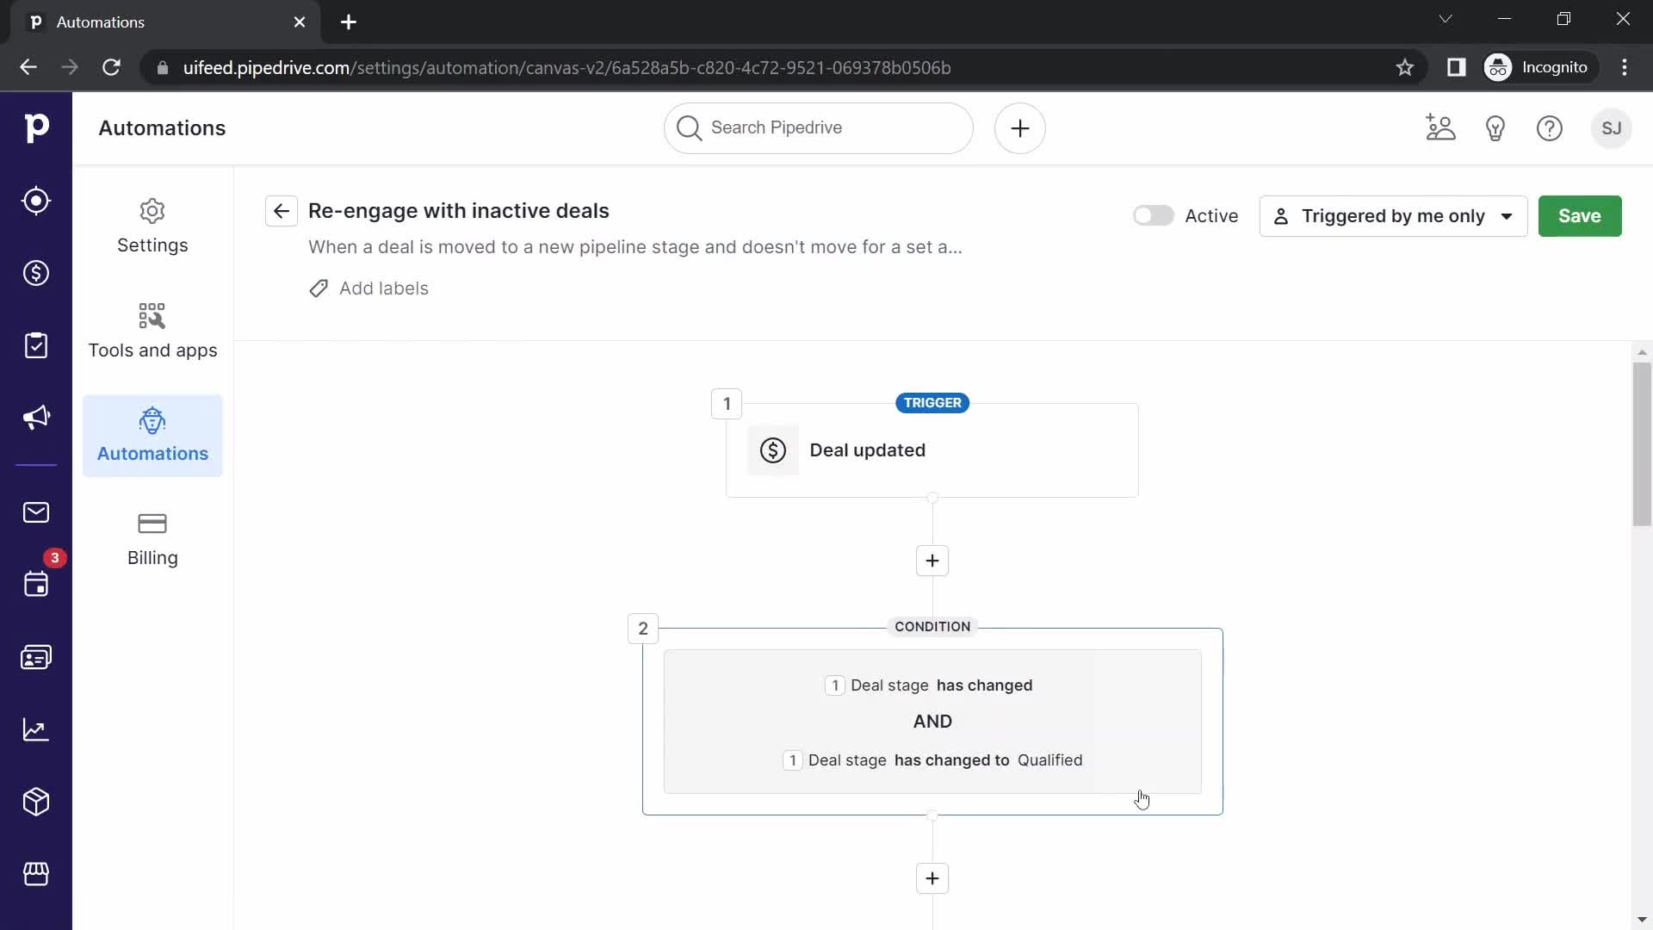This screenshot has width=1653, height=930.
Task: Click the plus tab to open new tab
Action: click(x=349, y=22)
